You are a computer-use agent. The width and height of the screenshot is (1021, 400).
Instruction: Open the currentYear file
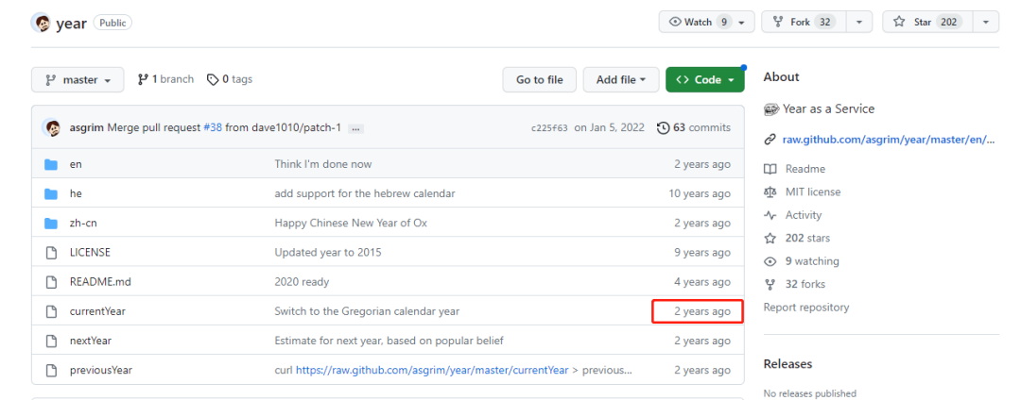[97, 311]
